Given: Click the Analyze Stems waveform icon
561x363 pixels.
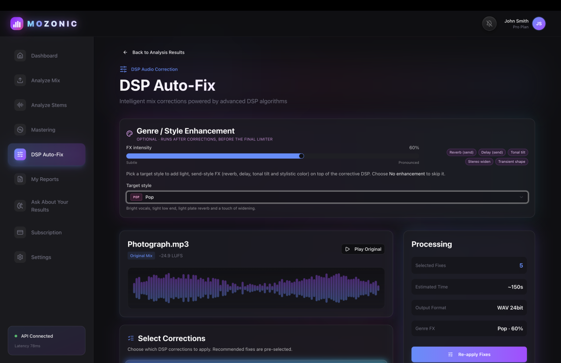Looking at the screenshot, I should (x=20, y=105).
